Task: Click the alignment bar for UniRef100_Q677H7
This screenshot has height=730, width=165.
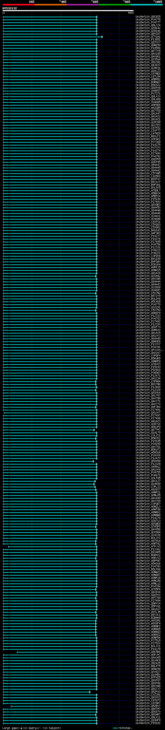Action: (x=49, y=430)
